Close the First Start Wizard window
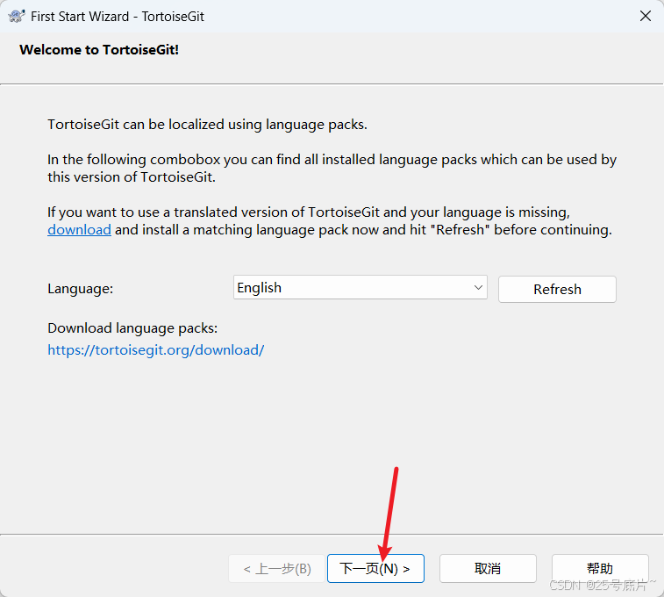 [645, 16]
